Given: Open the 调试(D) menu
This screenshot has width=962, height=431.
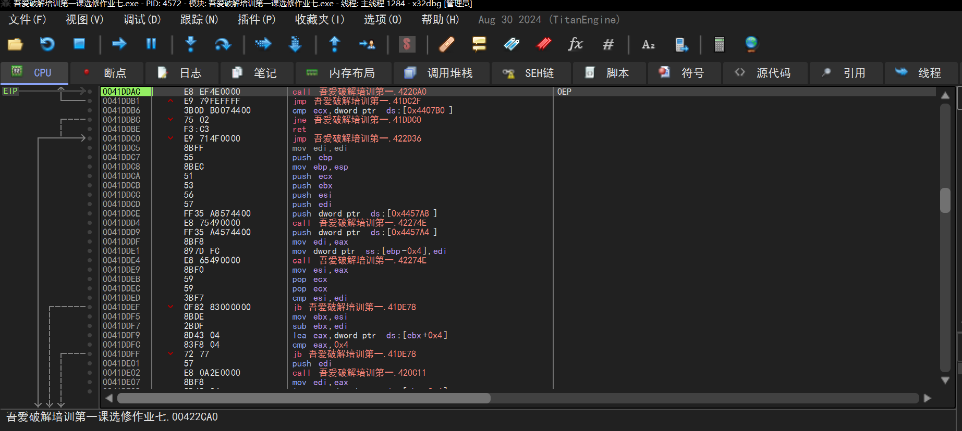Looking at the screenshot, I should [142, 20].
